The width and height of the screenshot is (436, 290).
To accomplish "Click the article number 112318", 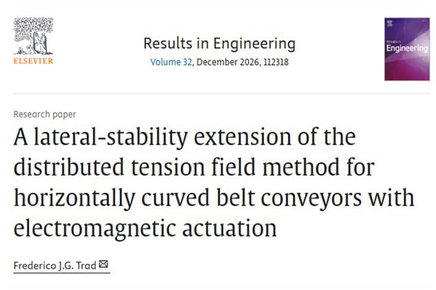I will pyautogui.click(x=276, y=62).
